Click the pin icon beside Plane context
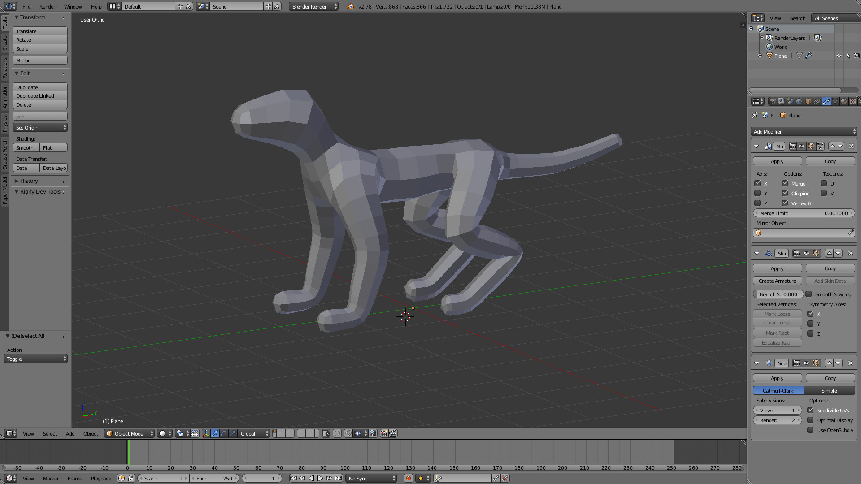Image resolution: width=861 pixels, height=484 pixels. point(755,115)
